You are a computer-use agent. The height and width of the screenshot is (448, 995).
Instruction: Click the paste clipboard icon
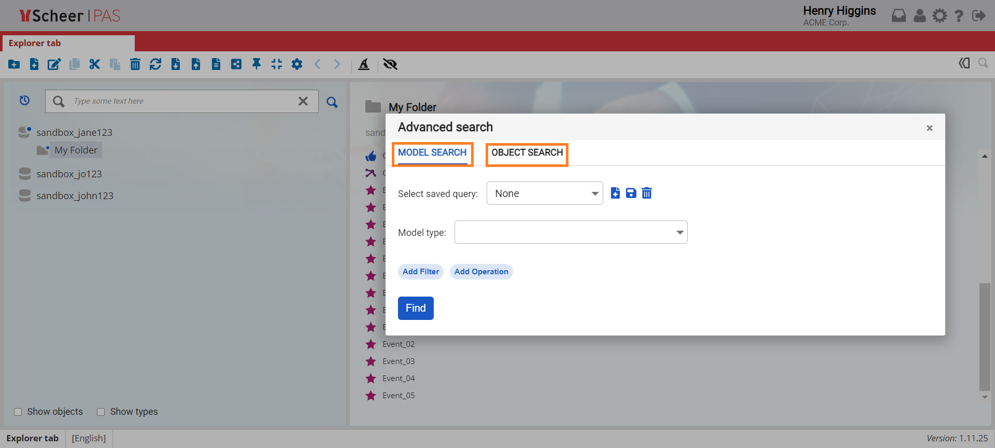tap(115, 64)
